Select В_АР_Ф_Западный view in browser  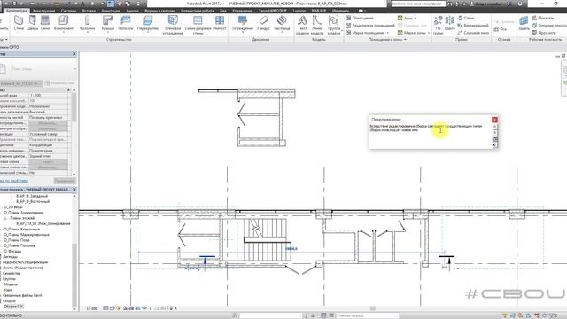[x=32, y=196]
